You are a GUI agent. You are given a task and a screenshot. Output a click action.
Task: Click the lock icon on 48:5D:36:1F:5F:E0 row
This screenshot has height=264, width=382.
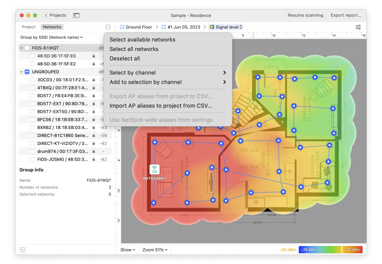pos(94,56)
